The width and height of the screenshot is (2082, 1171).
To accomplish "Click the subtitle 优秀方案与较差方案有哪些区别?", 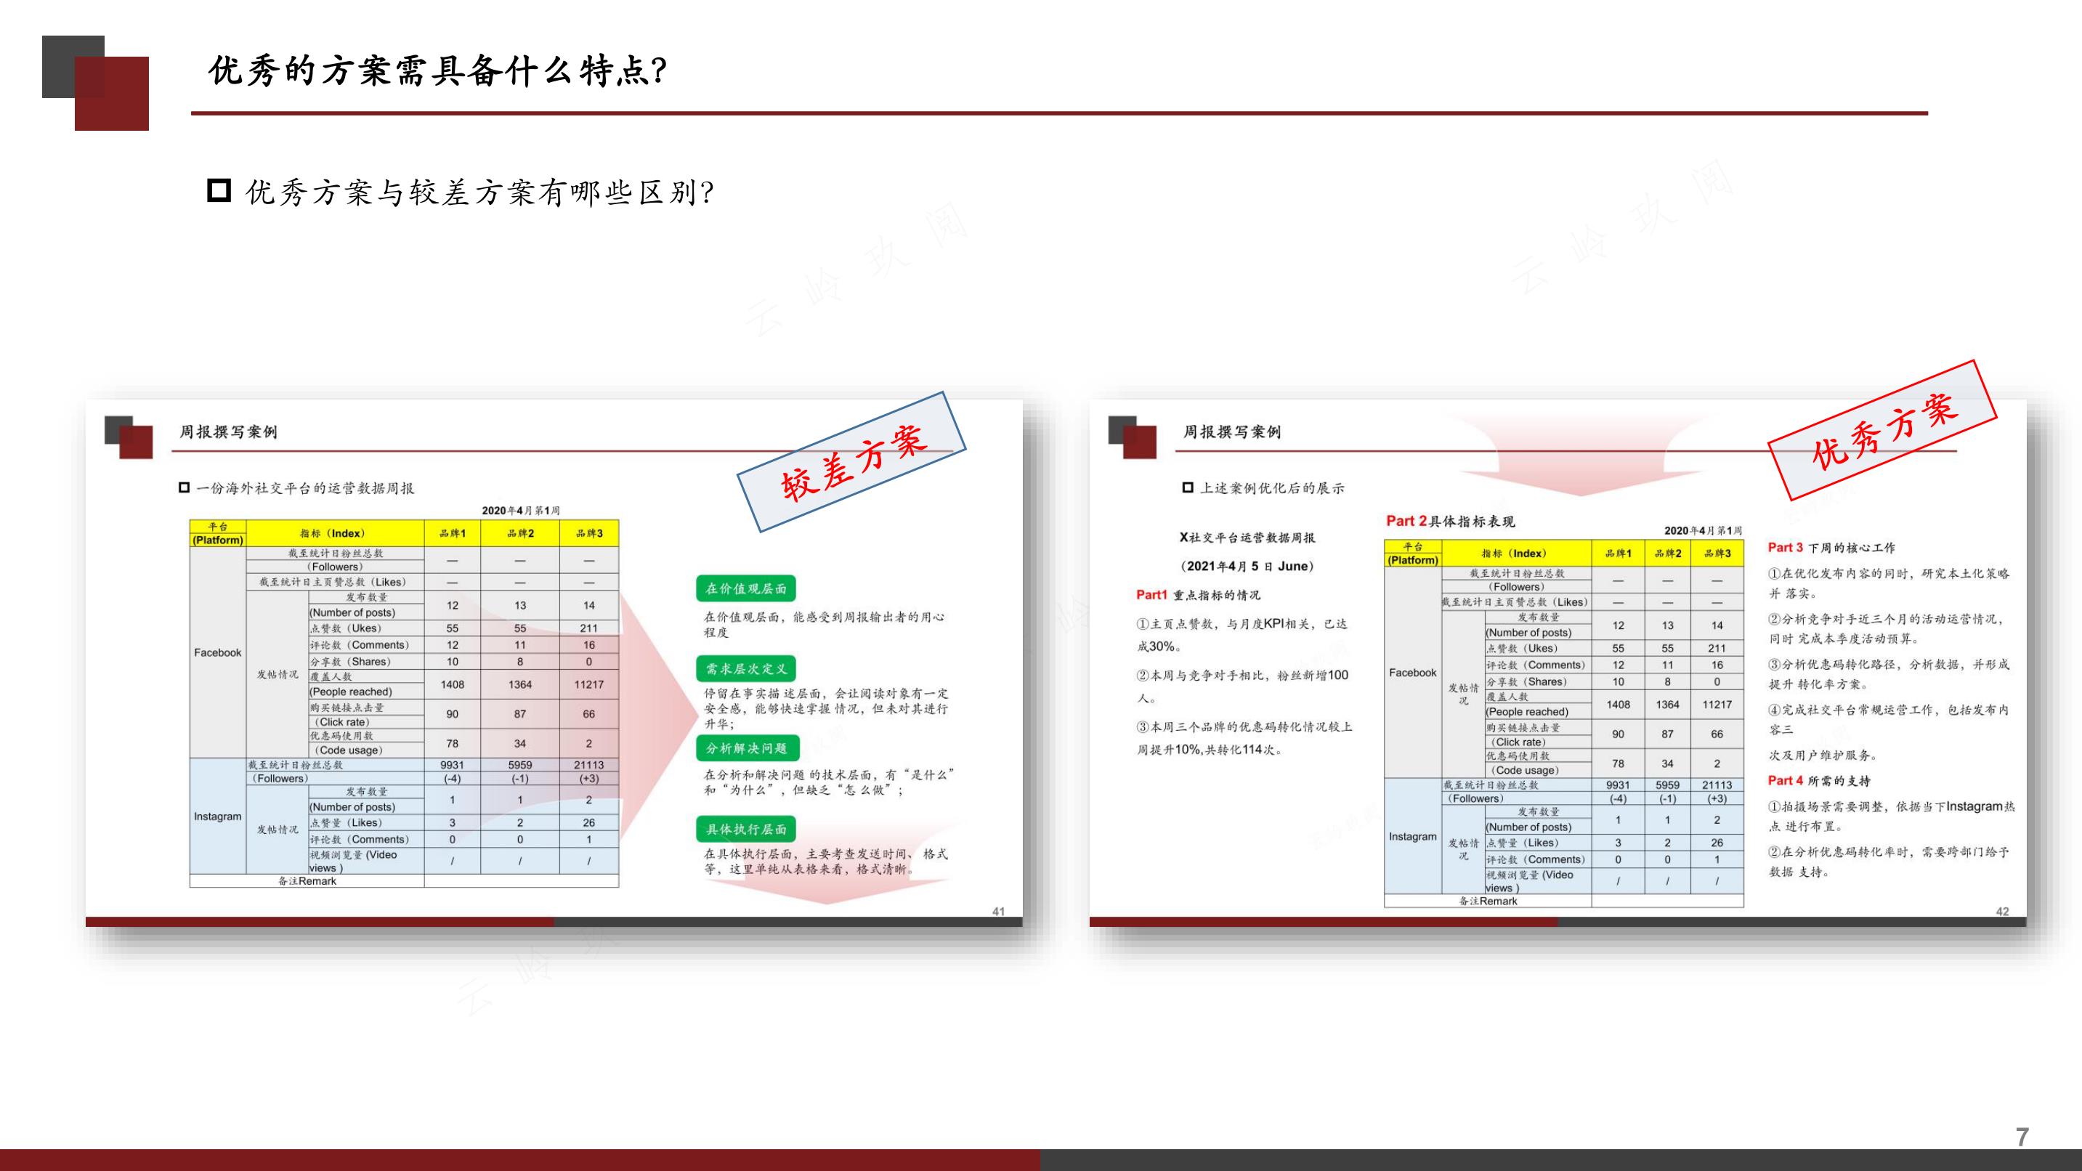I will (479, 193).
